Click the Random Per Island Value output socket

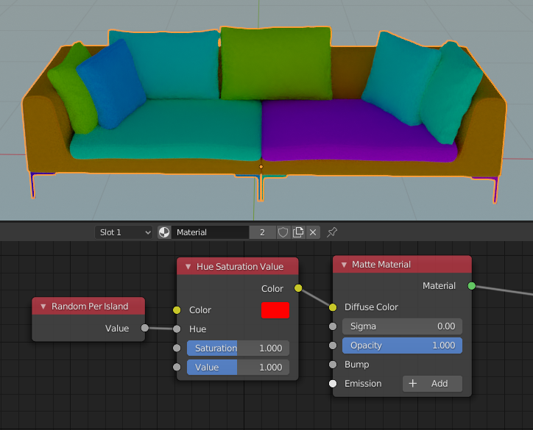[x=144, y=329]
